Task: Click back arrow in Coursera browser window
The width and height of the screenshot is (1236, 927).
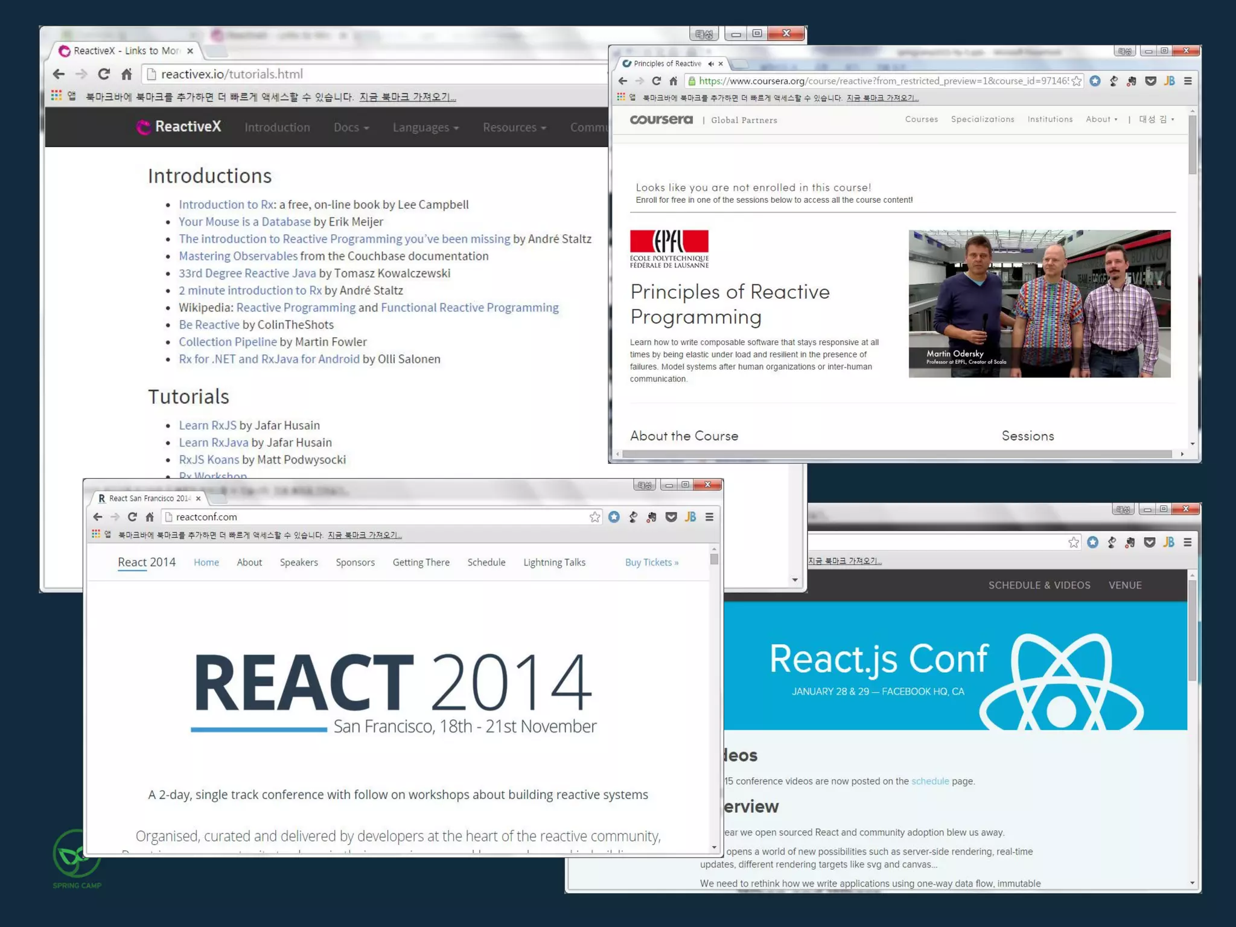Action: (x=623, y=81)
